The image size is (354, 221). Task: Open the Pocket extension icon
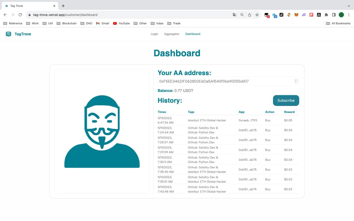click(311, 15)
